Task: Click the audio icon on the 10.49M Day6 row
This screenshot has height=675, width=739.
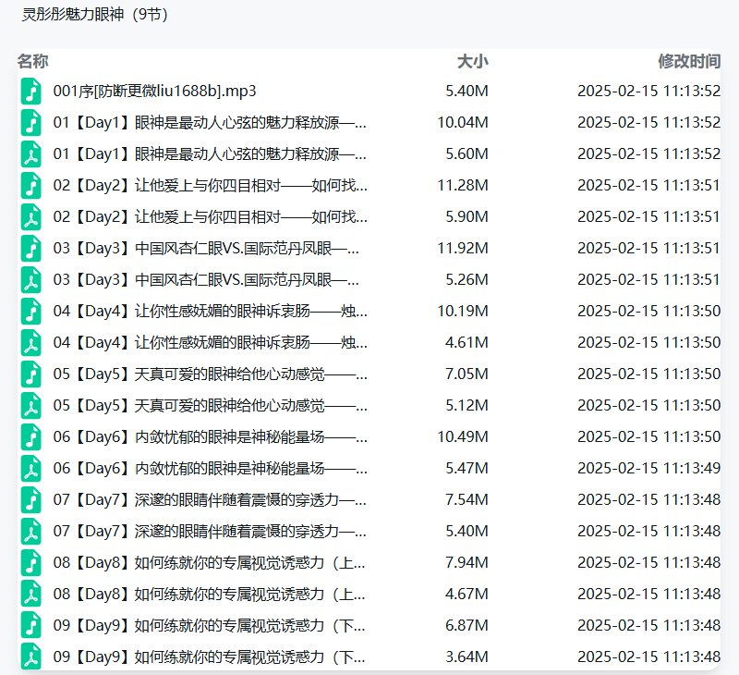Action: pos(31,437)
